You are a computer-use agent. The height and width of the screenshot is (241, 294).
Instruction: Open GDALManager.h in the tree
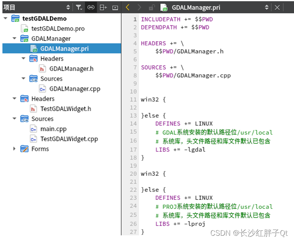(72, 69)
